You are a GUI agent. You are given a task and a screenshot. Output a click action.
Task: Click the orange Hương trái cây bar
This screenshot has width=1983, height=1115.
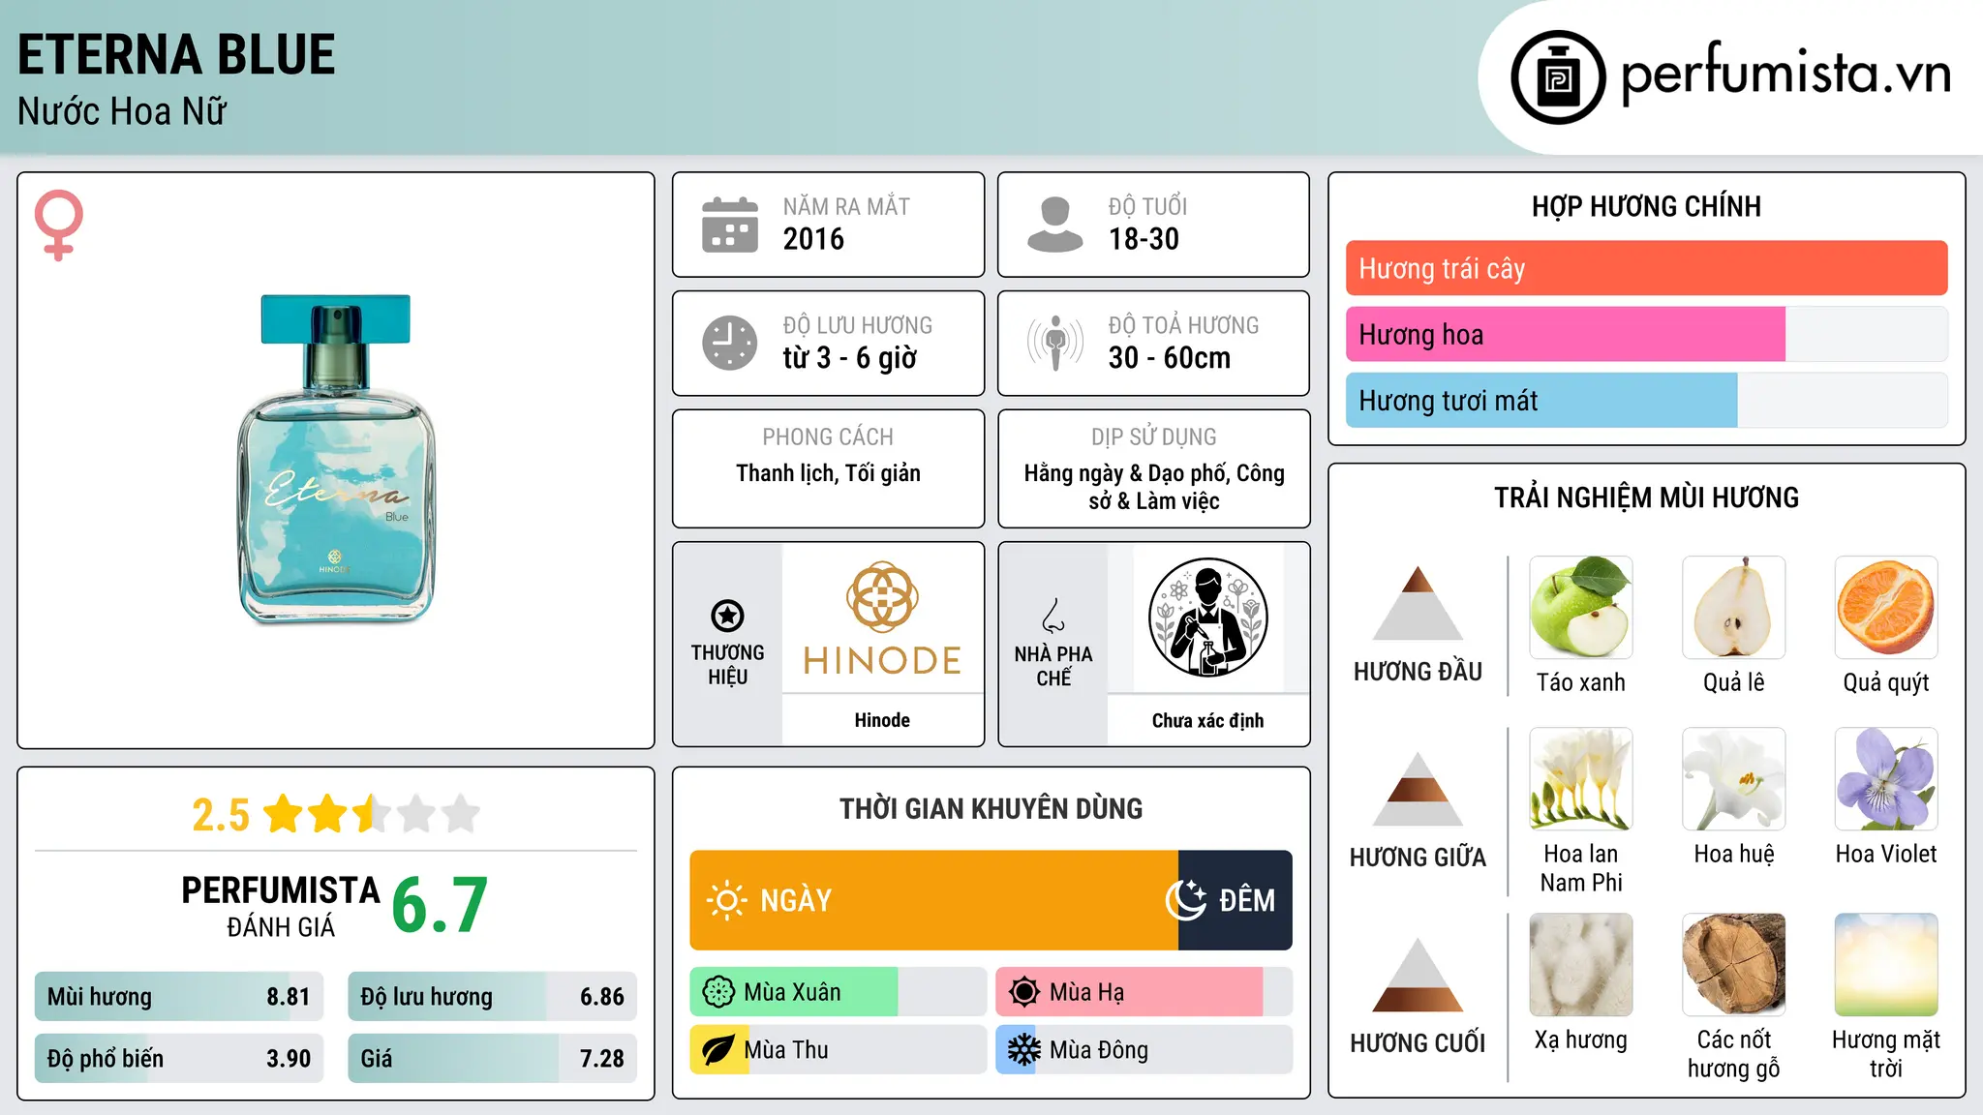pos(1646,268)
